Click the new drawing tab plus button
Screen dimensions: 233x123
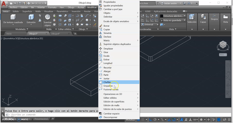pyautogui.click(x=75, y=34)
